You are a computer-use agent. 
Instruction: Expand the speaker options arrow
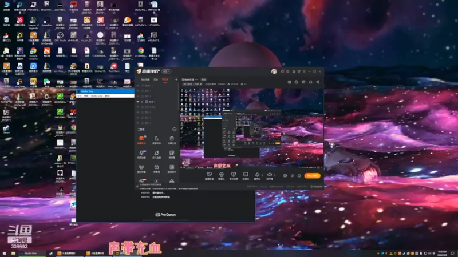point(275,175)
